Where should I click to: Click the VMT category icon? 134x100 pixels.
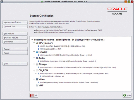coord(37,86)
